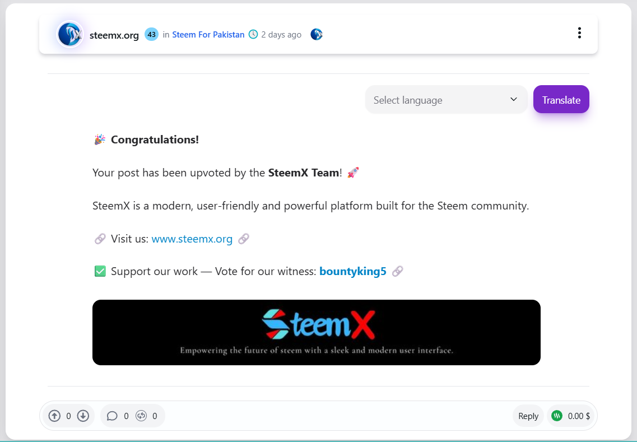Open steemx.org author profile name
This screenshot has height=442, width=637.
point(114,35)
